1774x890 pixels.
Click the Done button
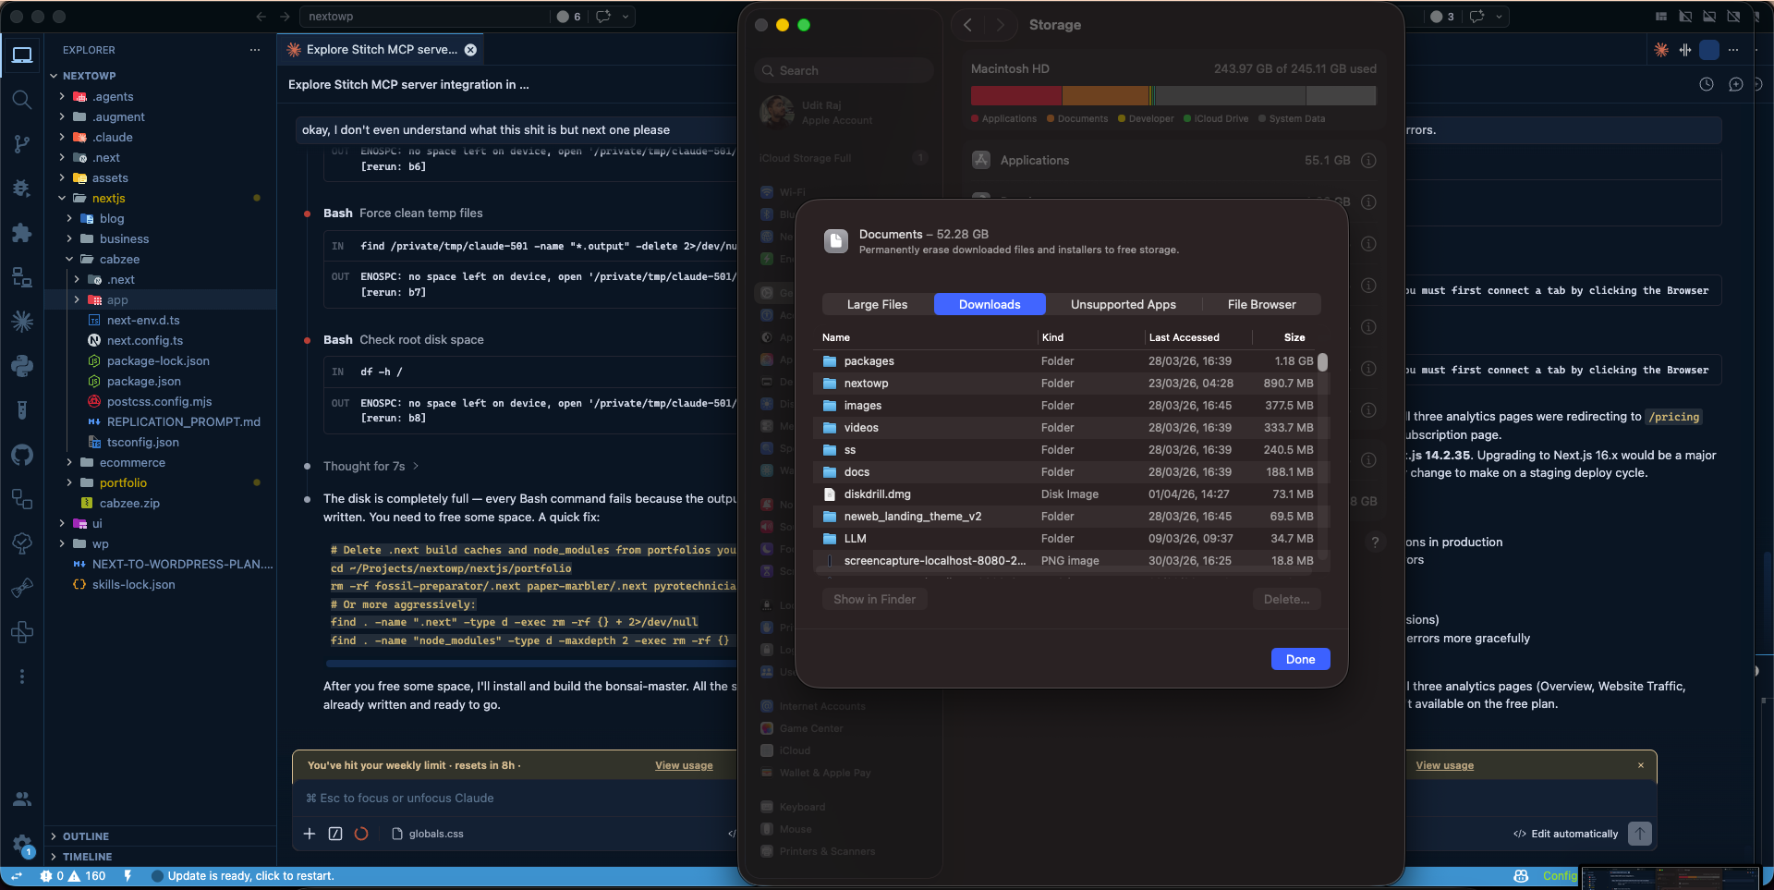coord(1300,659)
